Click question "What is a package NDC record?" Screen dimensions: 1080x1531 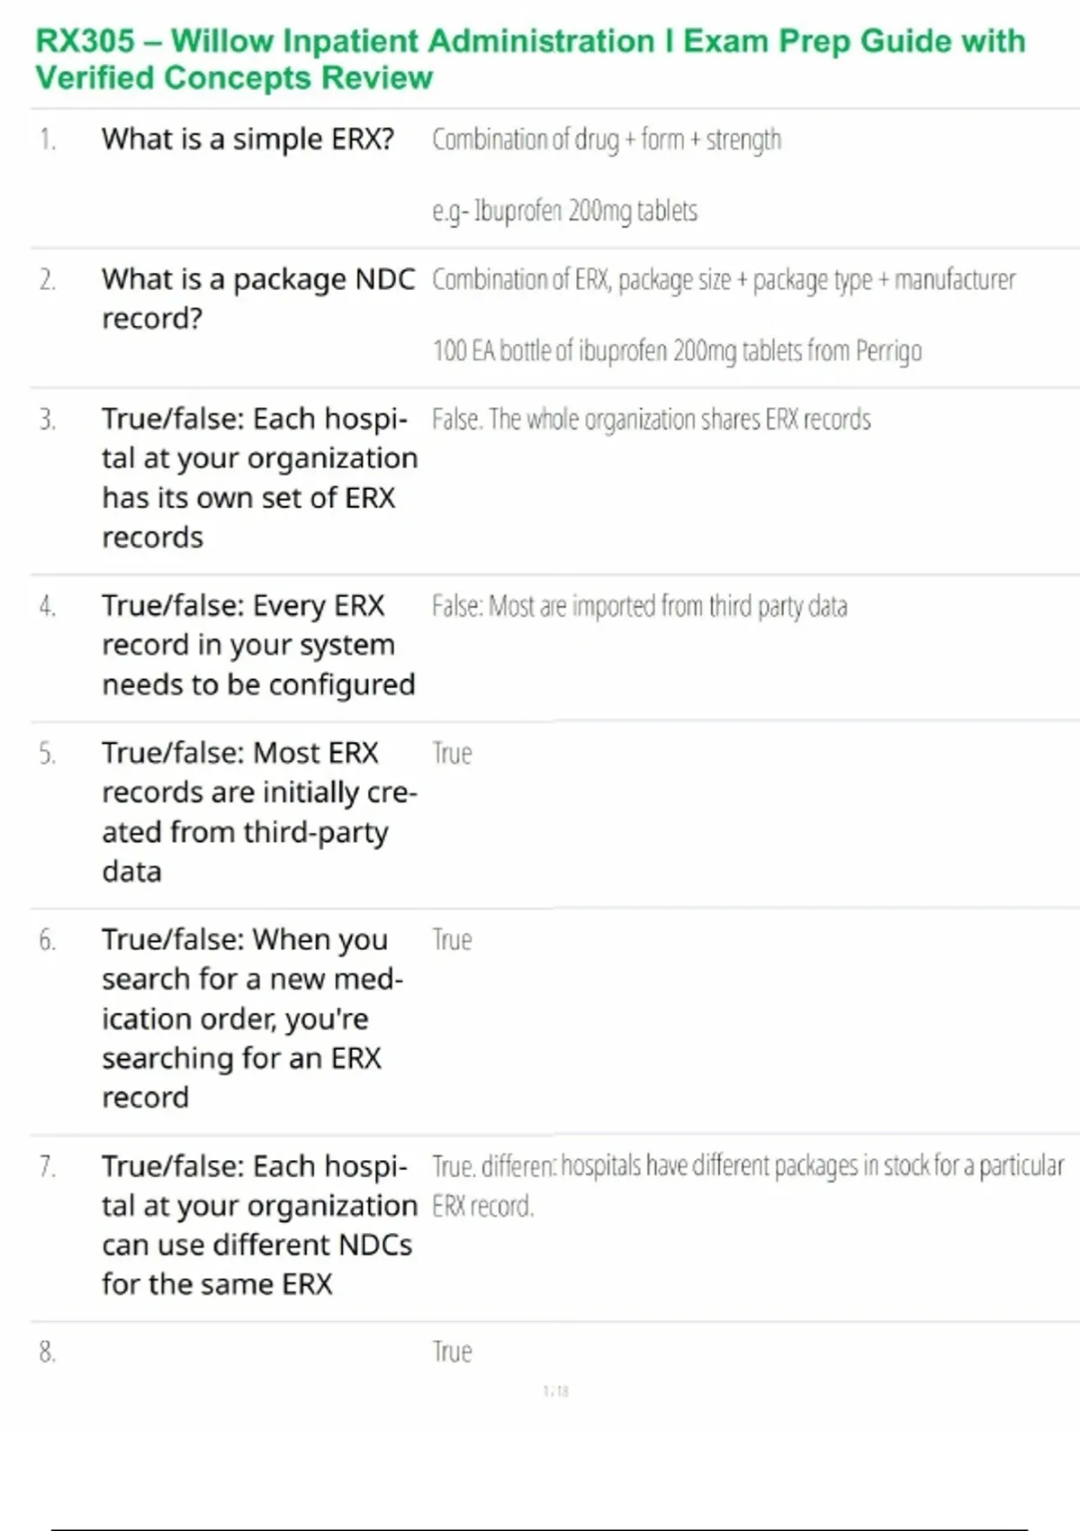coord(257,298)
